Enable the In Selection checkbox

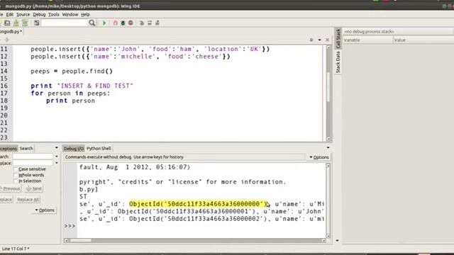16,181
